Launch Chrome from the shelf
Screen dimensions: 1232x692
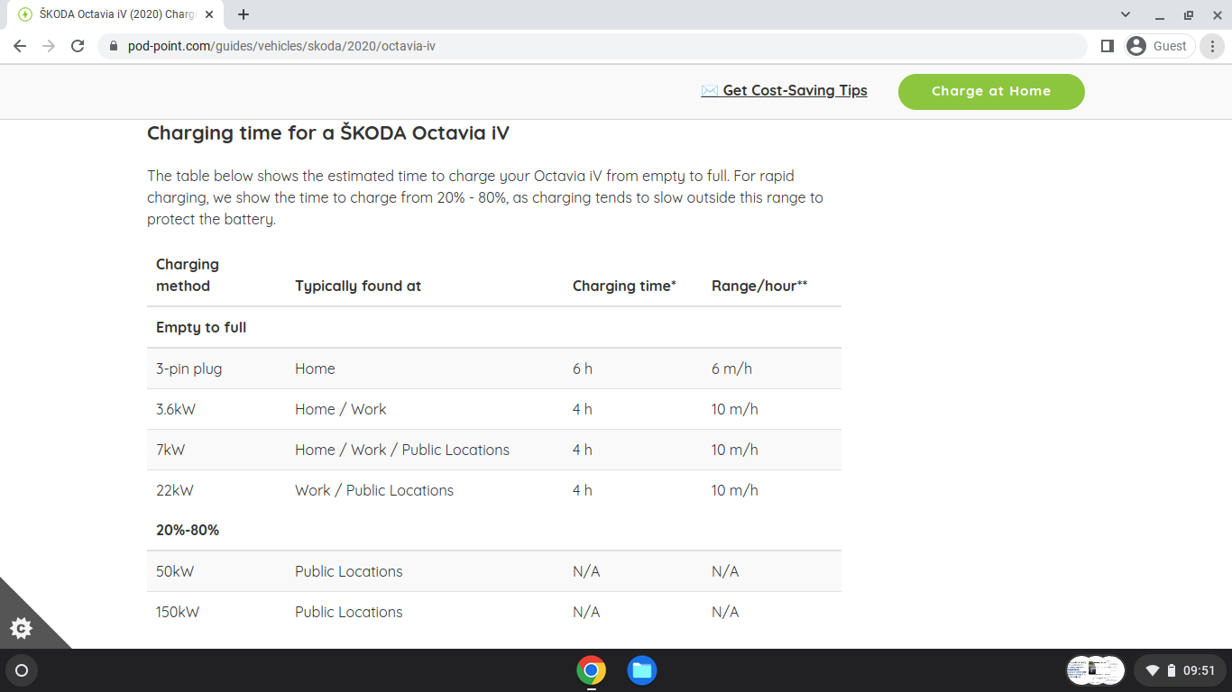[592, 670]
